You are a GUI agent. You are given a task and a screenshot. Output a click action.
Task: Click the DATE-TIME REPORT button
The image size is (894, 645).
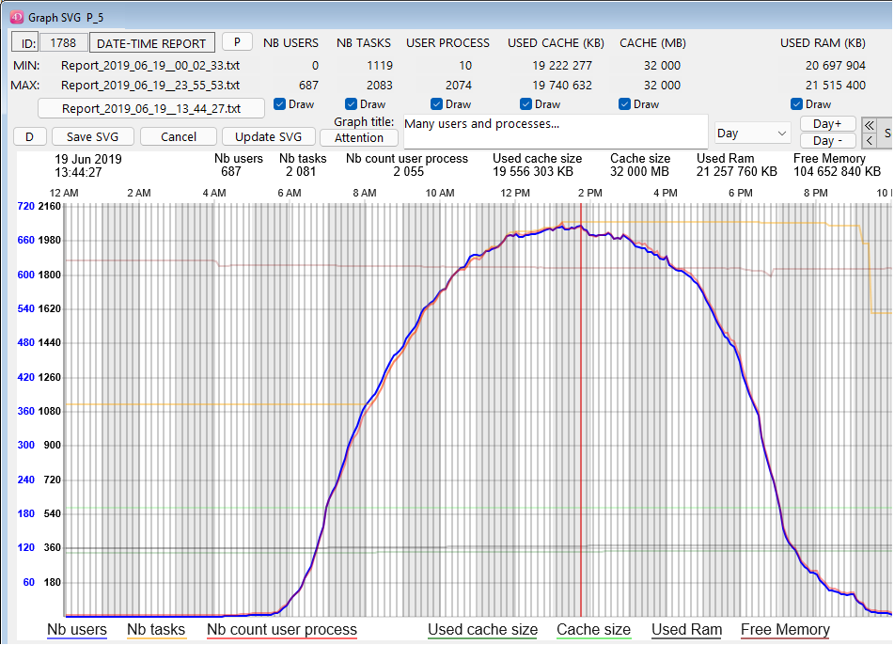pyautogui.click(x=152, y=43)
